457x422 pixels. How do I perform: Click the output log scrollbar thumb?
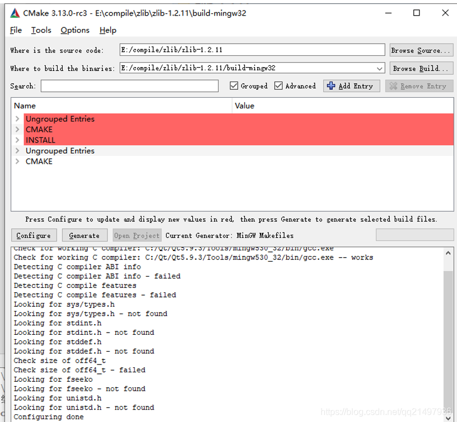[x=448, y=343]
